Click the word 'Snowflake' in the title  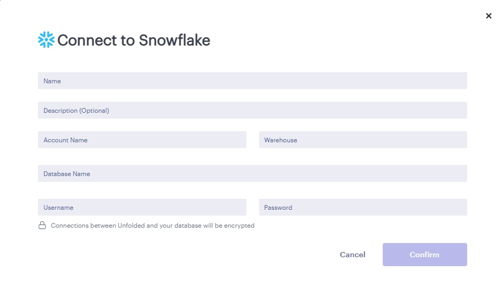tap(174, 40)
